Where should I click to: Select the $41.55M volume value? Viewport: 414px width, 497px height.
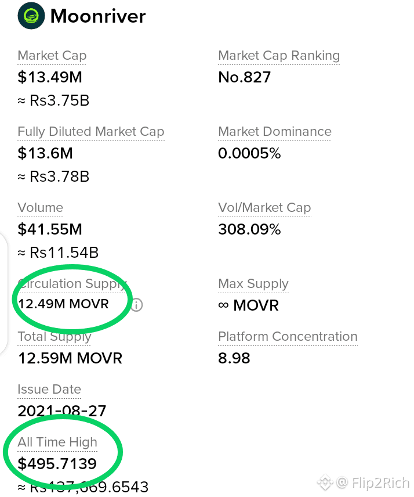point(50,229)
